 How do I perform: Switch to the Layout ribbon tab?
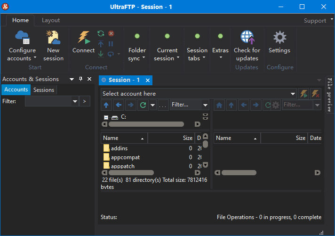click(51, 20)
